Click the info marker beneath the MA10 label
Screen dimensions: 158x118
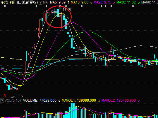(82, 6)
